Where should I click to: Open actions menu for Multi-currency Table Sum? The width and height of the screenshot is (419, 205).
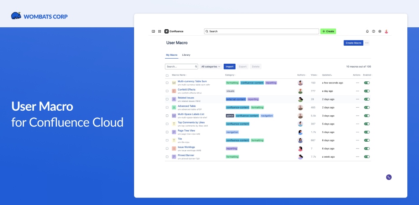(x=357, y=83)
